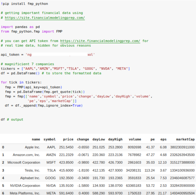This screenshot has width=196, height=195.
Task: Select the 'NVIDIA Corporation' name cell
Action: point(25,186)
